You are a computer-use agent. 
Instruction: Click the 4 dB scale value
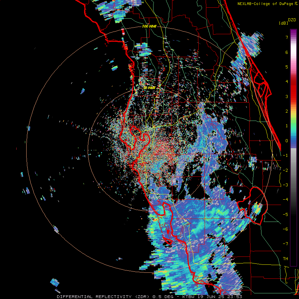coord(287,82)
